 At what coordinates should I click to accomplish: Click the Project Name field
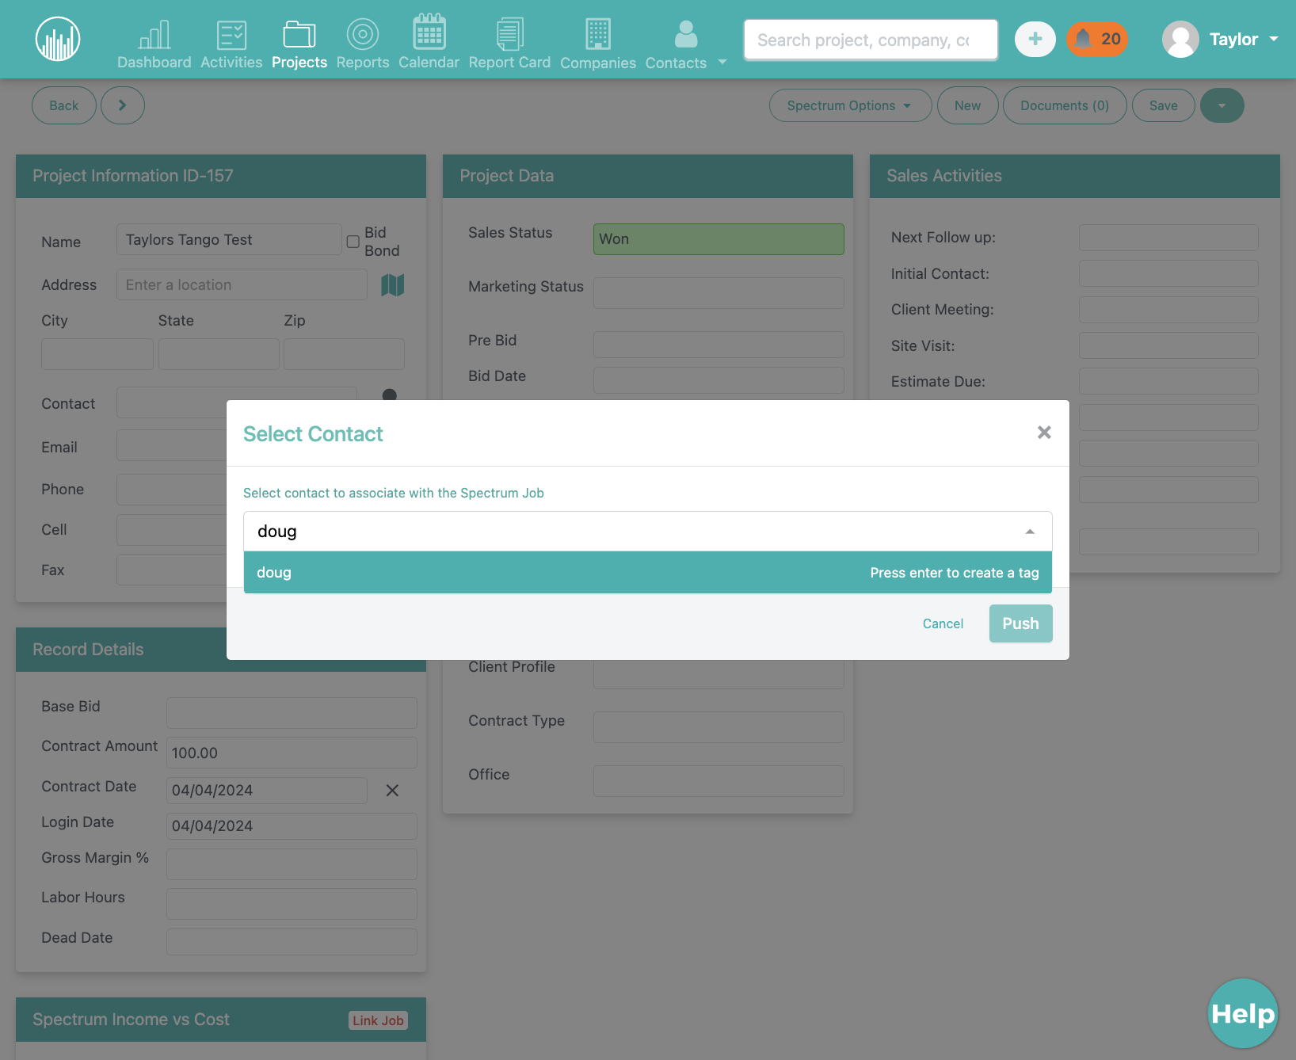(229, 239)
